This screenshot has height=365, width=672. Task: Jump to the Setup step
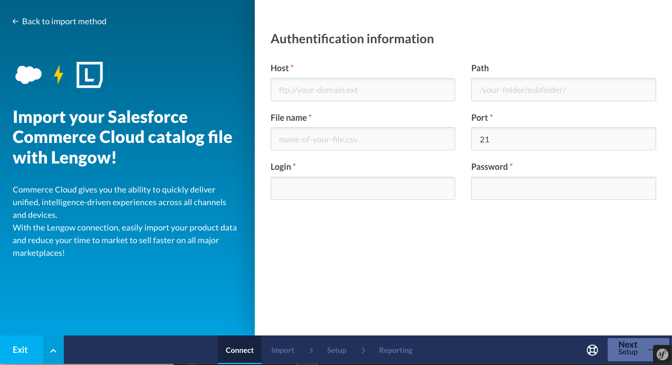point(337,350)
